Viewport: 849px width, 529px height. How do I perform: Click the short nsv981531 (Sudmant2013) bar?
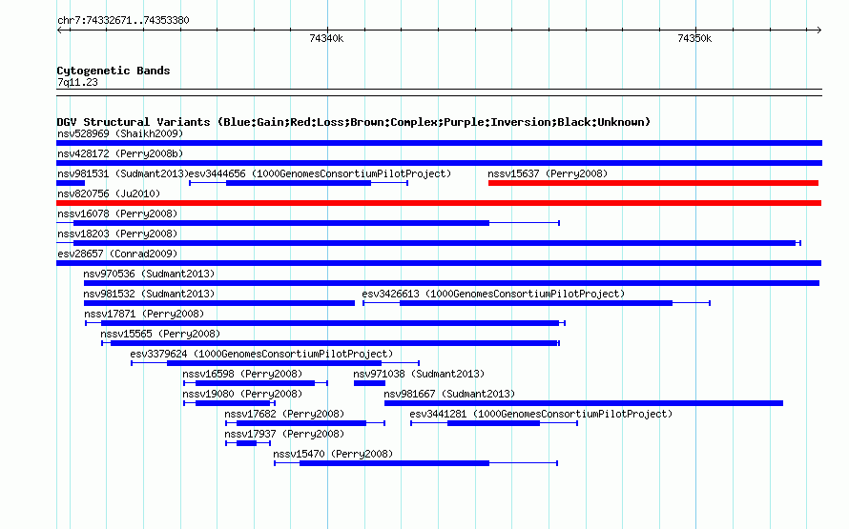click(x=71, y=183)
